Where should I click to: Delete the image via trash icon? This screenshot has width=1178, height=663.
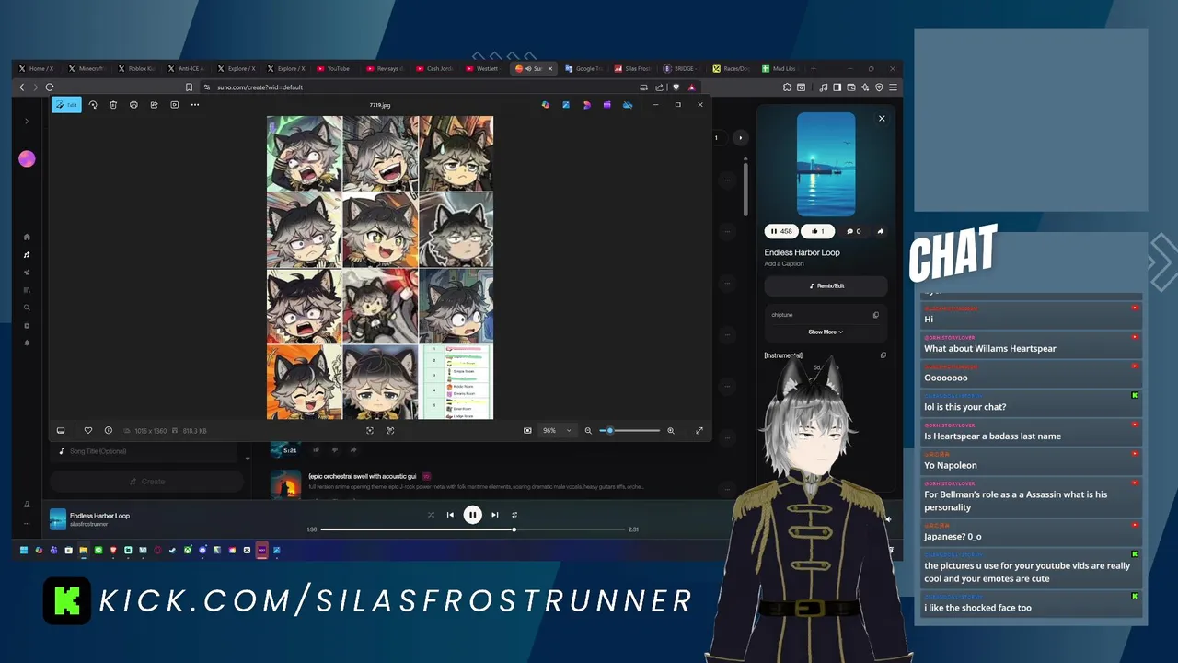113,105
